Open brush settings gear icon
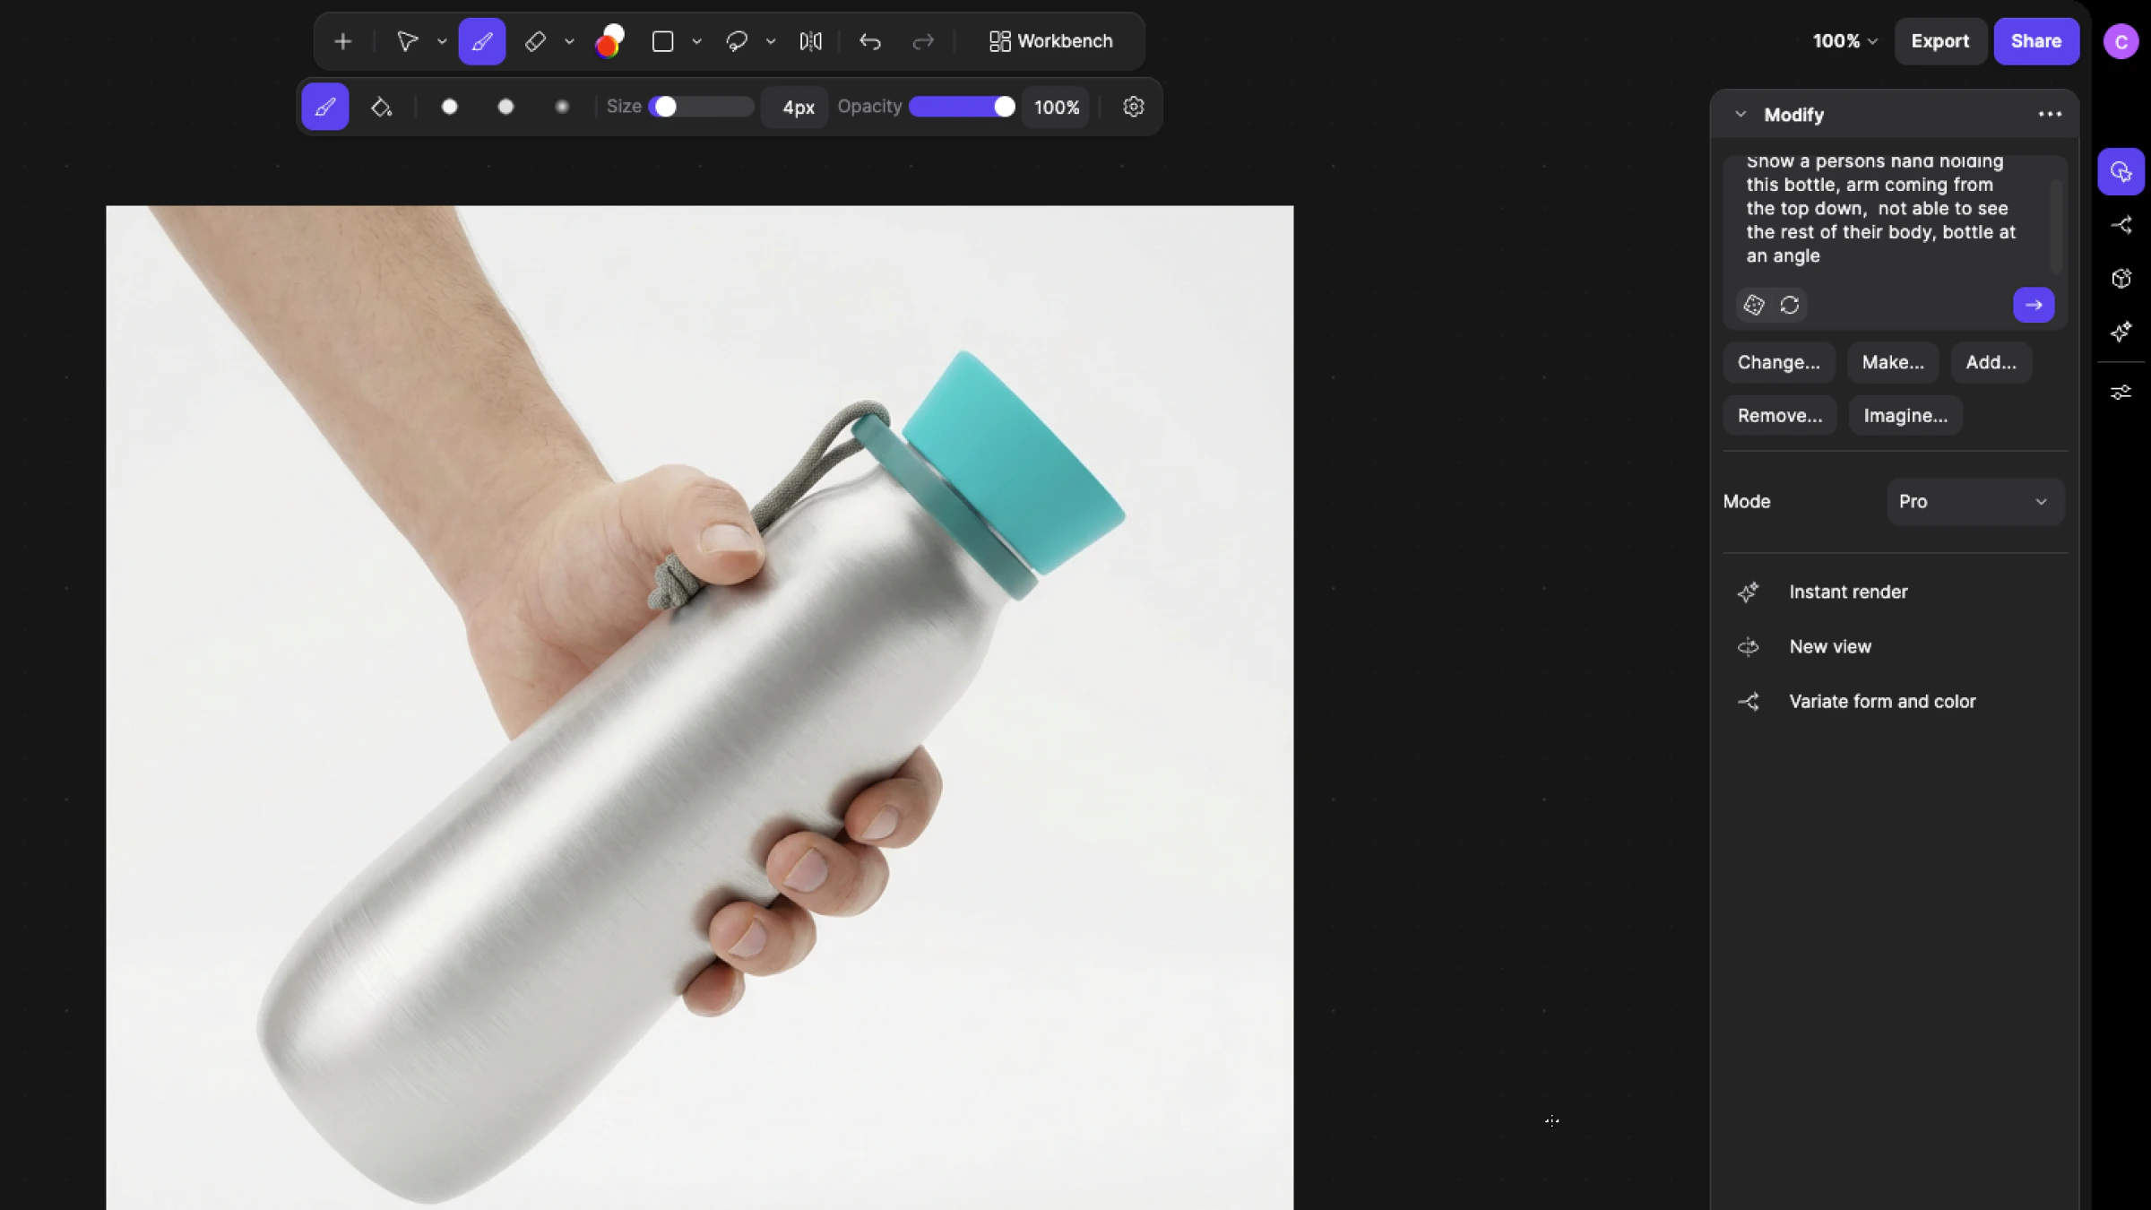The width and height of the screenshot is (2151, 1210). point(1133,107)
